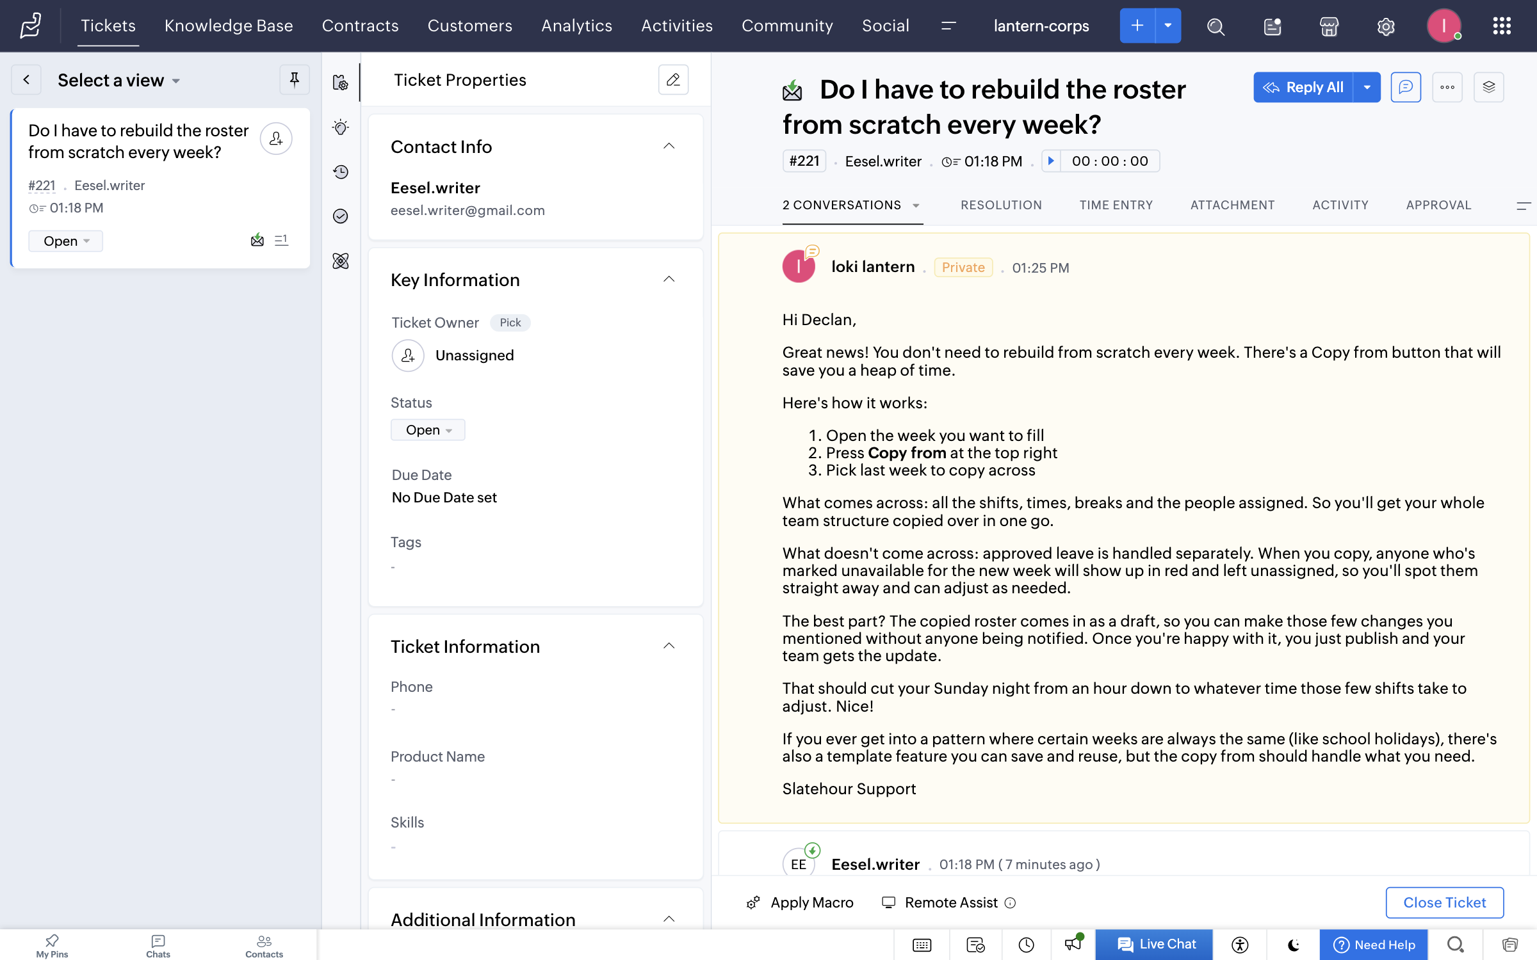
Task: Go back using the left arrow button
Action: point(26,80)
